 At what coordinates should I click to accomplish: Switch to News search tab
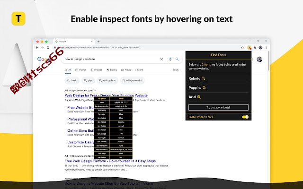tap(126, 70)
